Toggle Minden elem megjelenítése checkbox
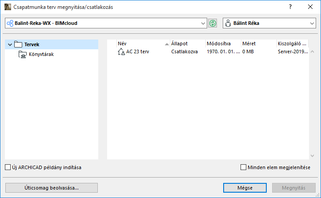Image resolution: width=321 pixels, height=198 pixels. click(x=243, y=167)
